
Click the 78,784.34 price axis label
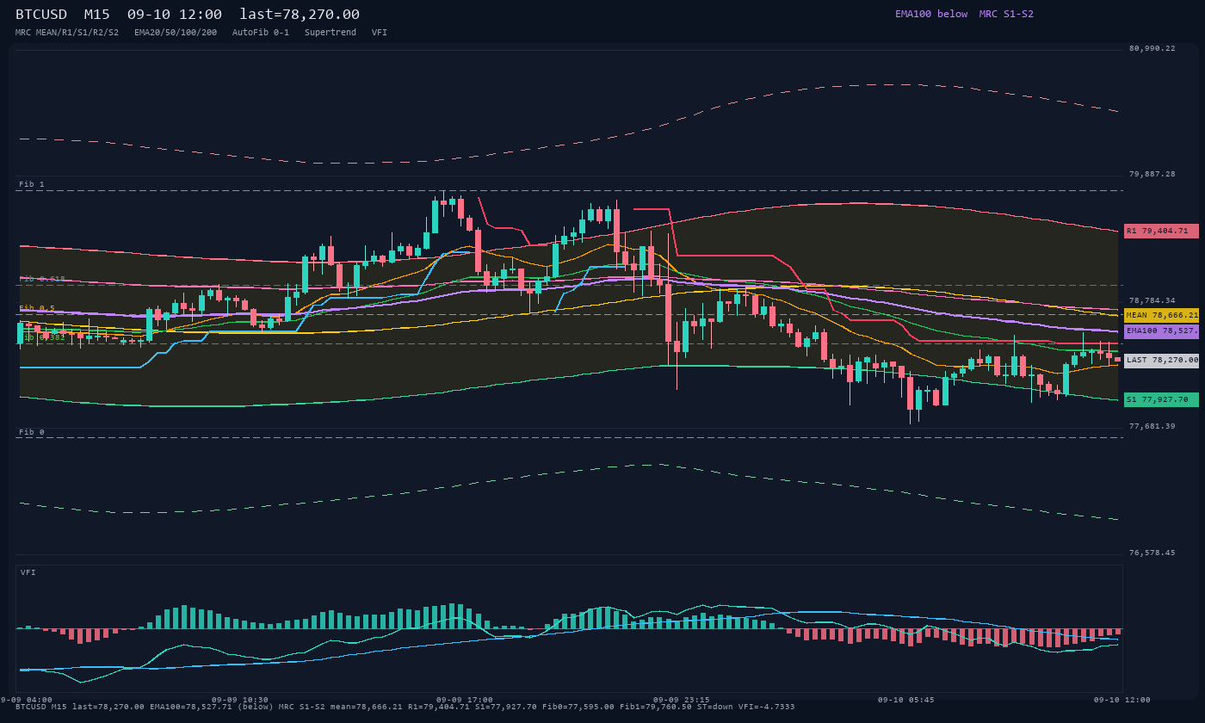(1152, 300)
